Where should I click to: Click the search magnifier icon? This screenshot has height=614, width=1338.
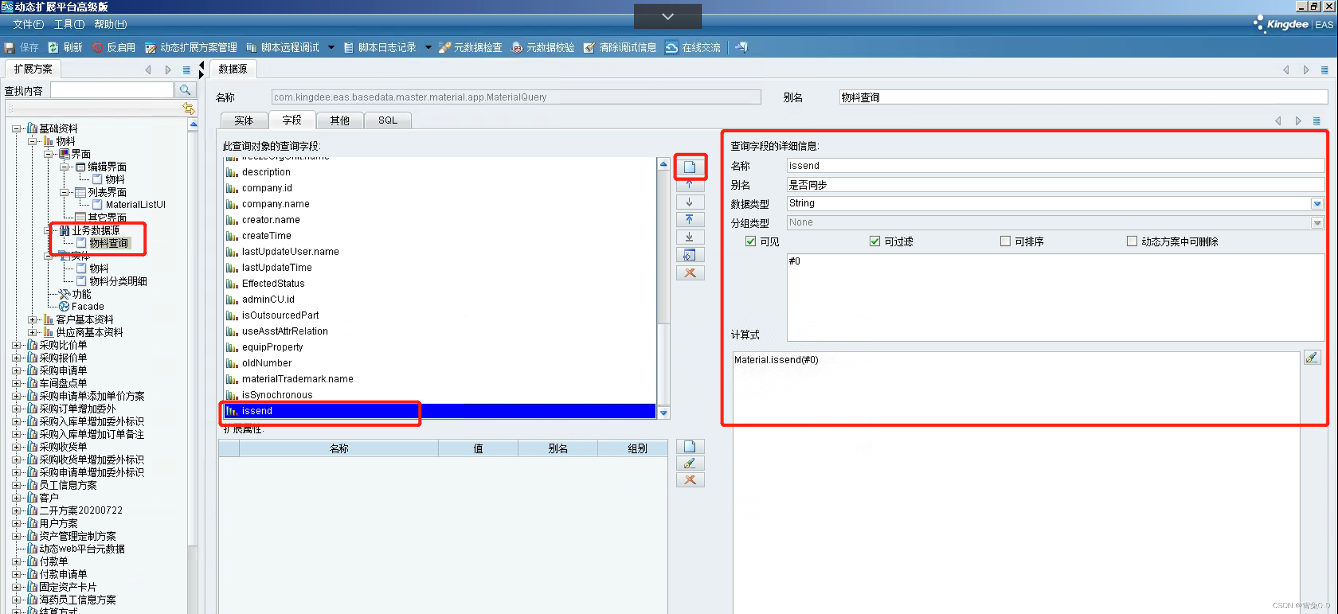click(185, 90)
